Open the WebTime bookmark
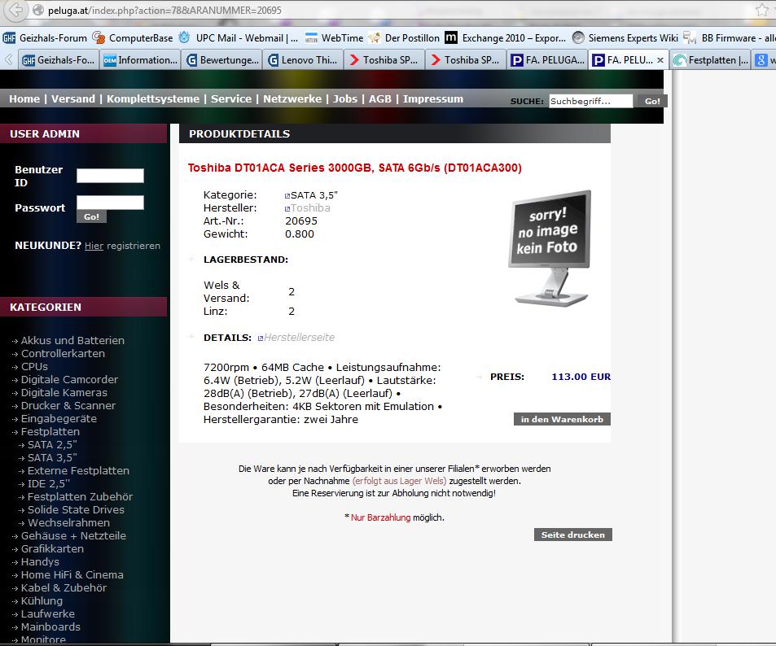Screen dimensions: 776x646 [x=334, y=38]
